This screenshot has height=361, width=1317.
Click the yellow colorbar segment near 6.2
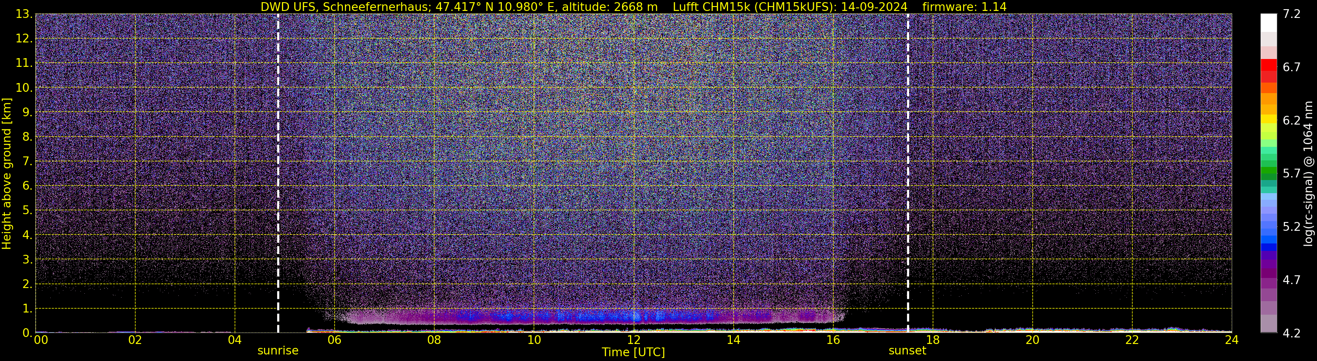click(x=1268, y=118)
